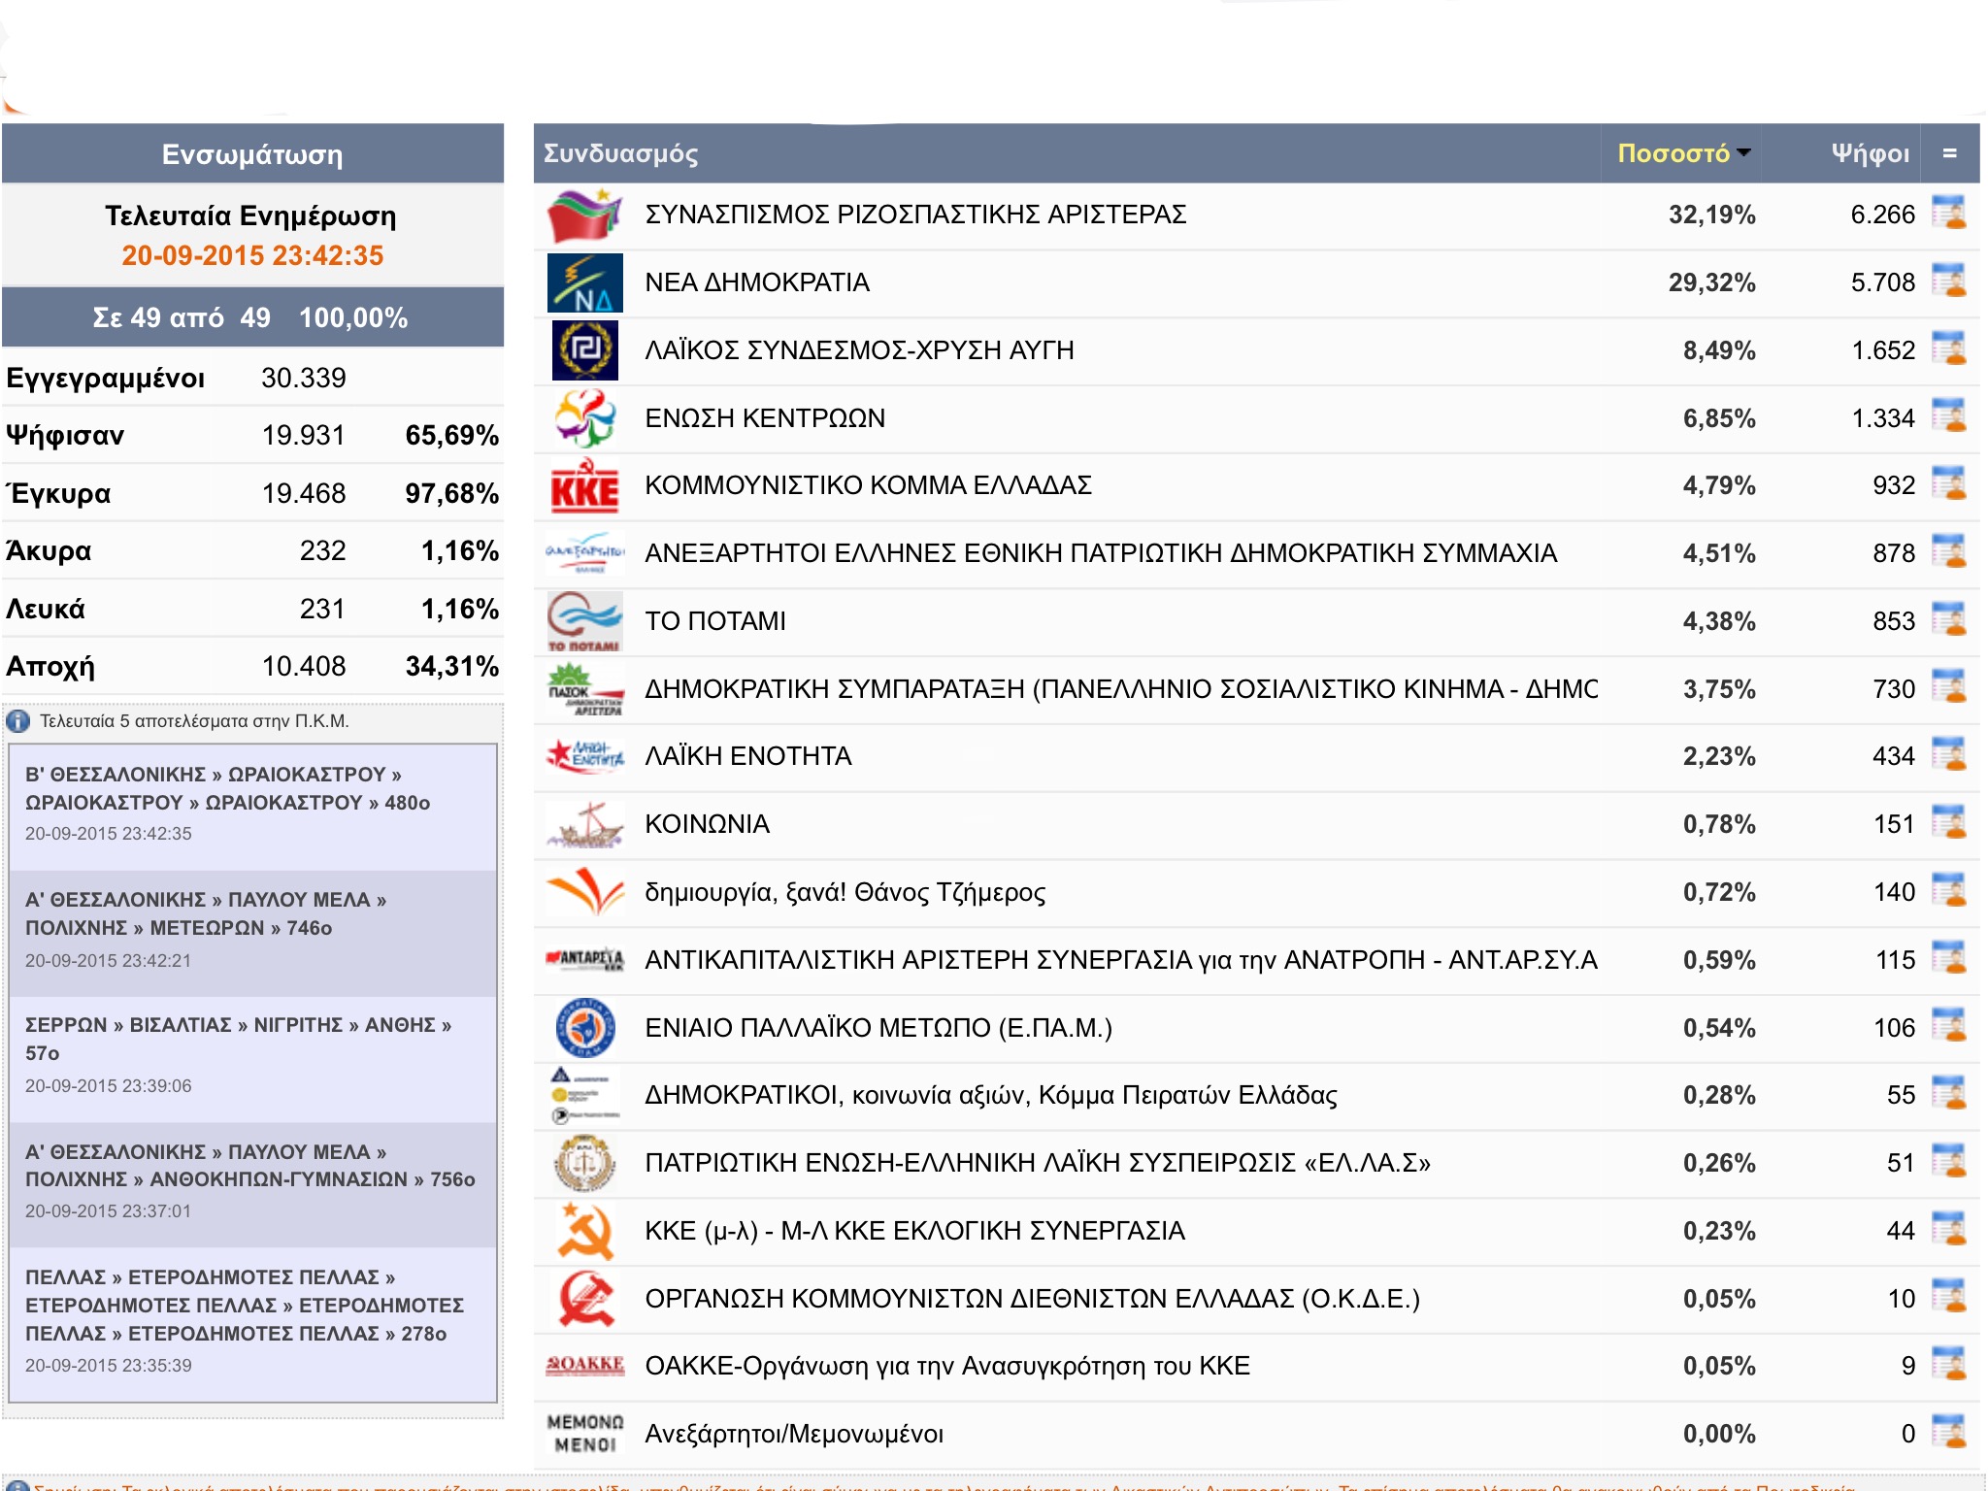This screenshot has width=1988, height=1491.
Task: Open candidate details icon for ΟΑΚΚΕ row
Action: [1948, 1364]
